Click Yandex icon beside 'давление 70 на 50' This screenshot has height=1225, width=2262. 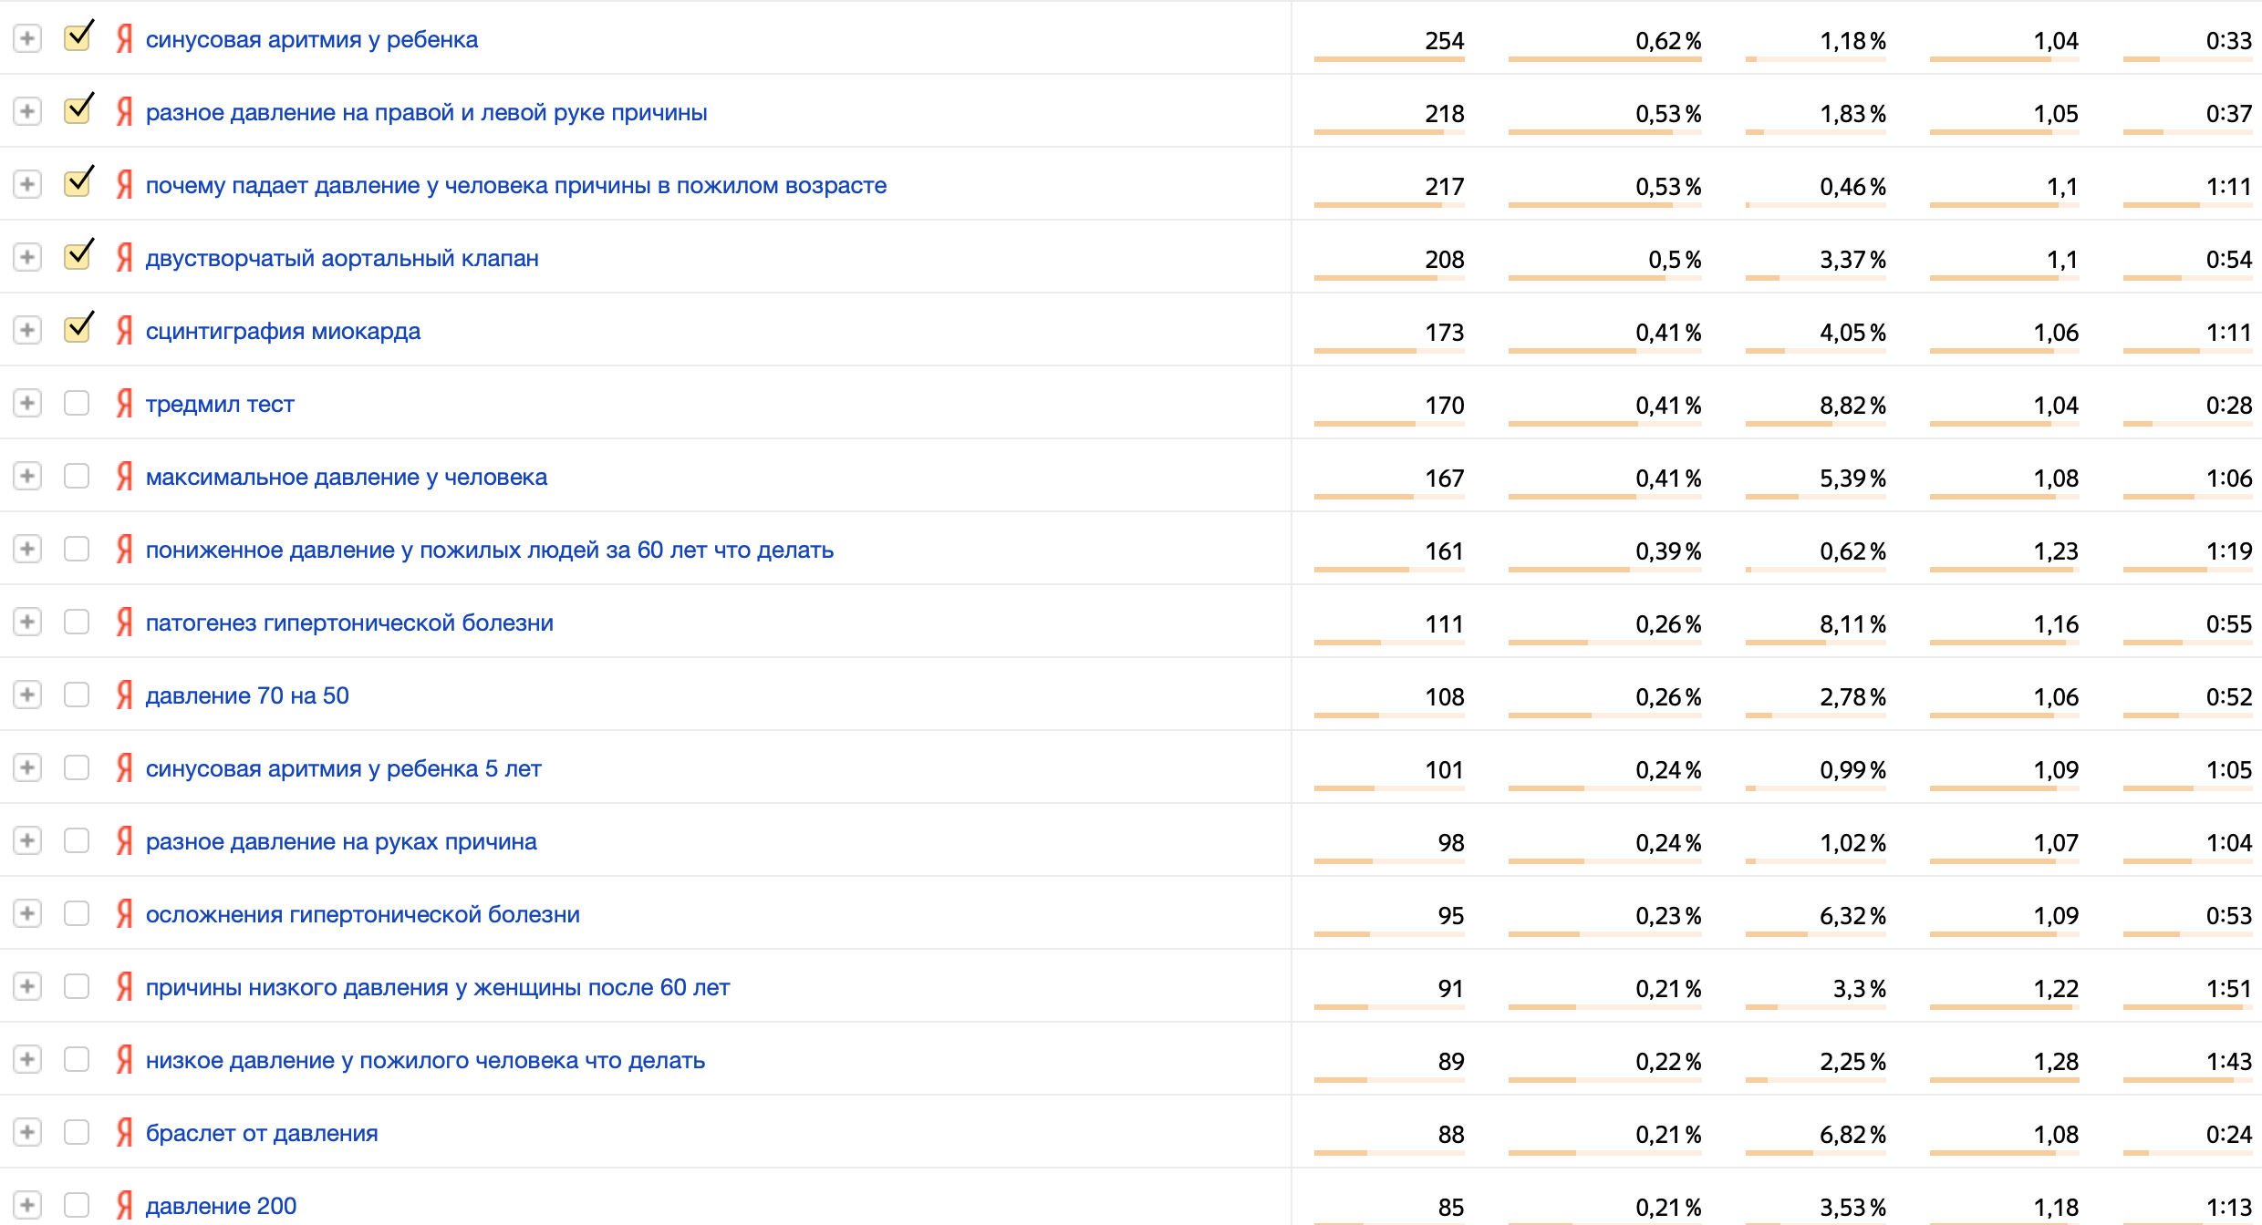point(125,695)
